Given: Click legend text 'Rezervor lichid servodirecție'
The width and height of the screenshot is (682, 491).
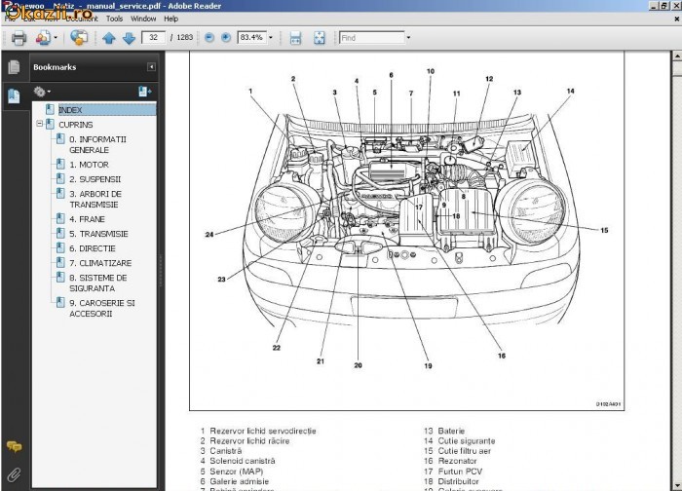Looking at the screenshot, I should tap(263, 431).
